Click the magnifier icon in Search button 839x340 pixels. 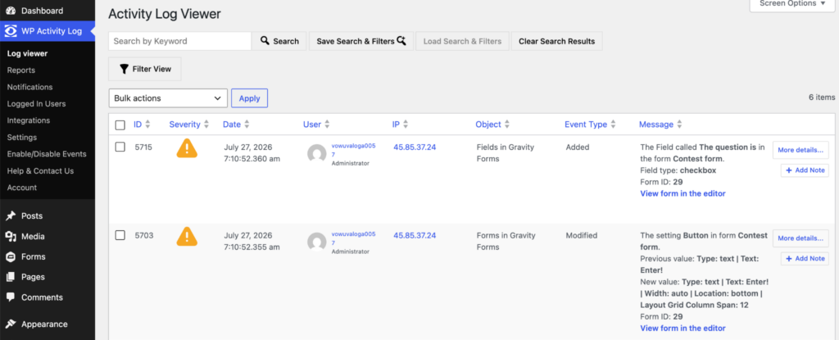tap(265, 41)
